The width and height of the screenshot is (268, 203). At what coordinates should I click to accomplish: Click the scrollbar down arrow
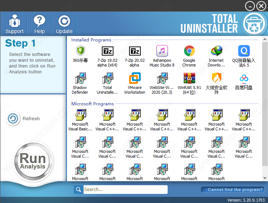[265, 178]
